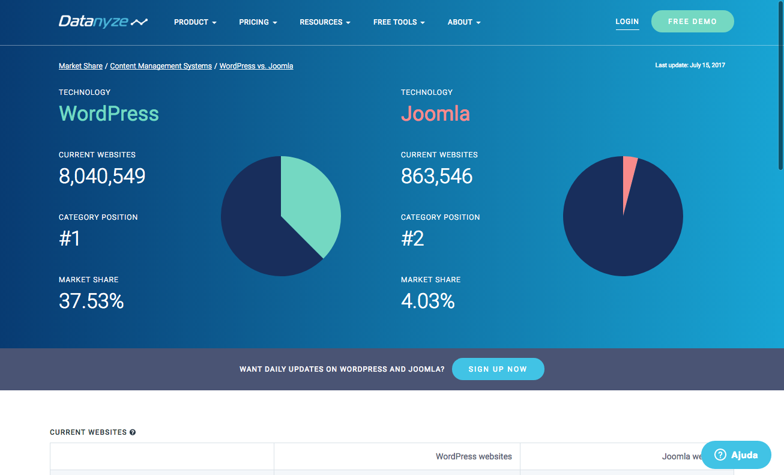Click the WordPress technology heading
This screenshot has height=475, width=784.
tap(109, 113)
